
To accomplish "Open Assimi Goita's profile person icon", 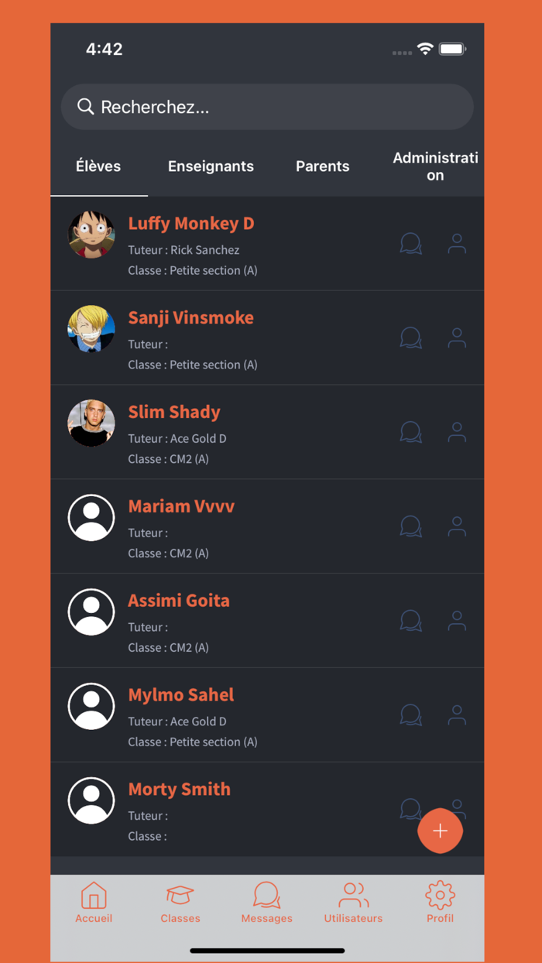I will click(457, 621).
